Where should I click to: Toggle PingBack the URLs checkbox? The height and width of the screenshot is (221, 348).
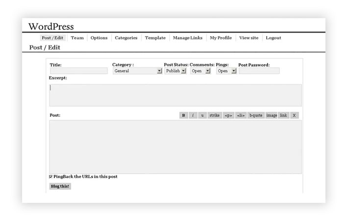(50, 177)
